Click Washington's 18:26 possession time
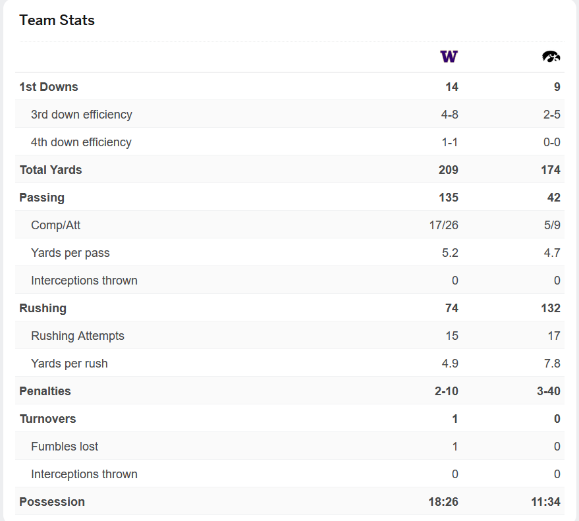Viewport: 579px width, 521px height. (x=443, y=502)
